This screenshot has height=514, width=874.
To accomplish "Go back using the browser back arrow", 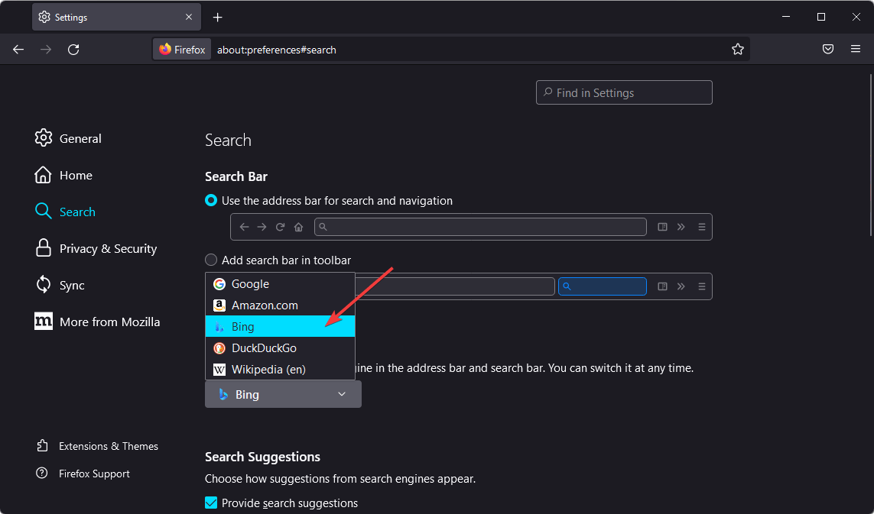I will (x=18, y=50).
